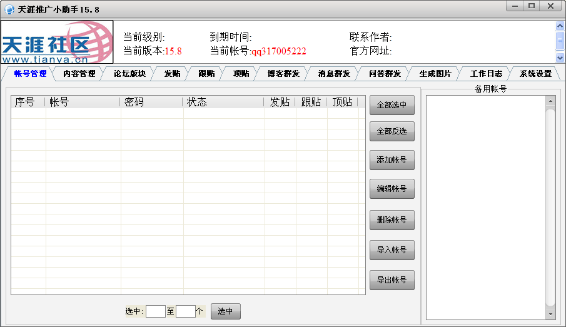Viewport: 566px width, 327px height.
Task: Click the 发贴 column header
Action: pos(280,102)
